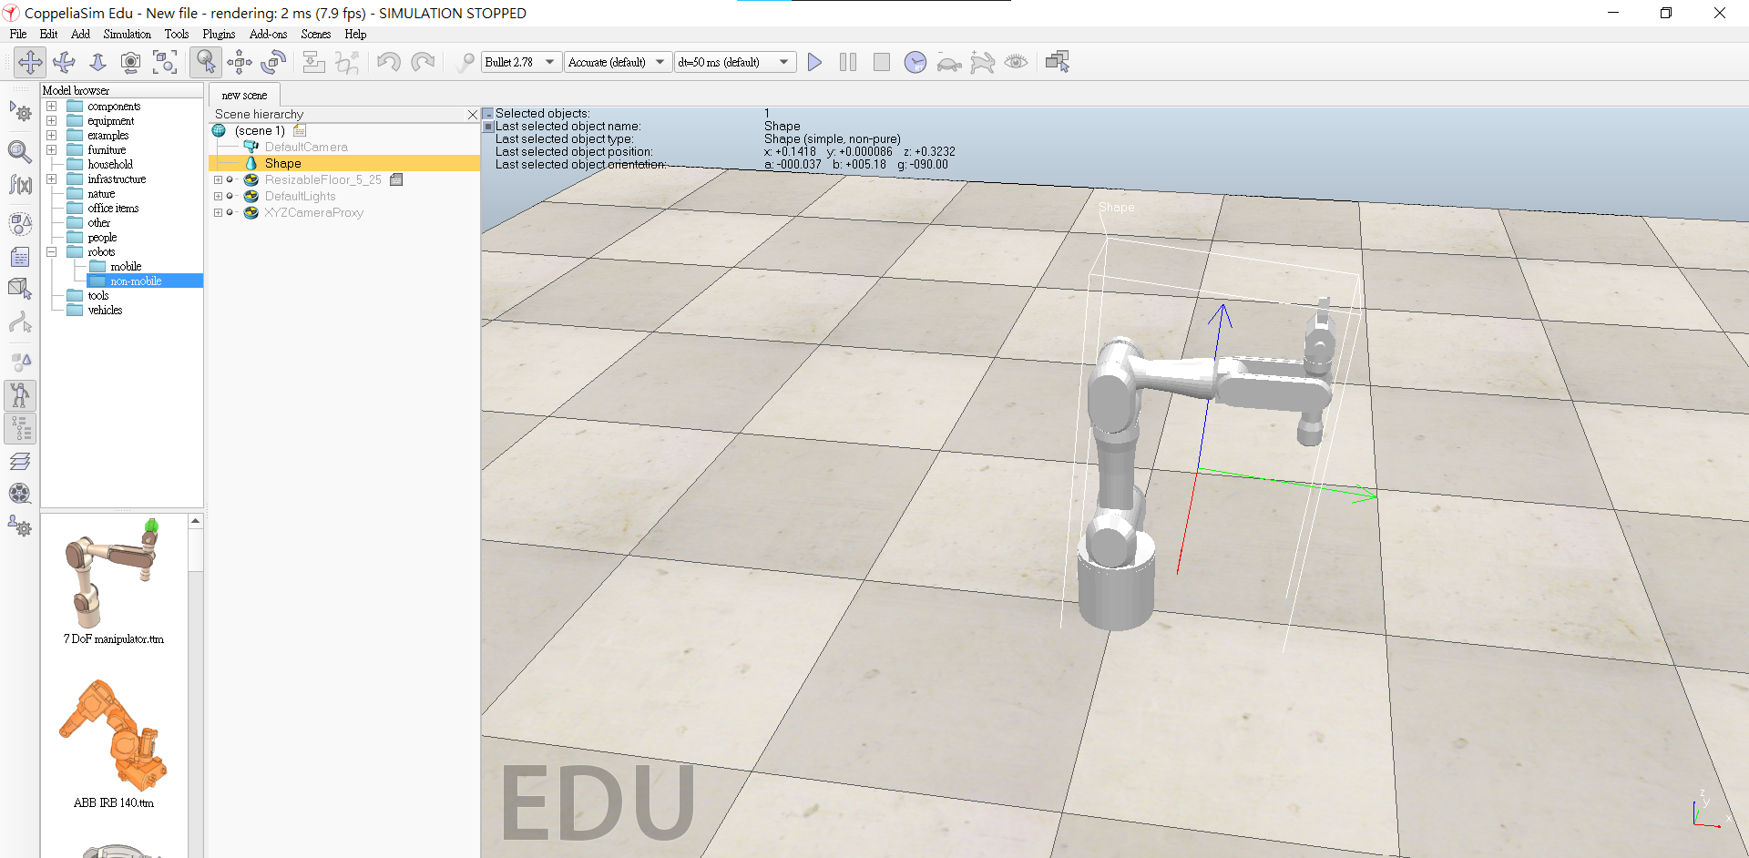Click the redo arrow

click(423, 62)
